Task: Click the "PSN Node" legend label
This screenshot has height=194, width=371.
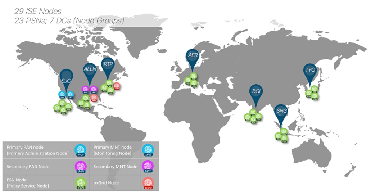Action: [17, 180]
